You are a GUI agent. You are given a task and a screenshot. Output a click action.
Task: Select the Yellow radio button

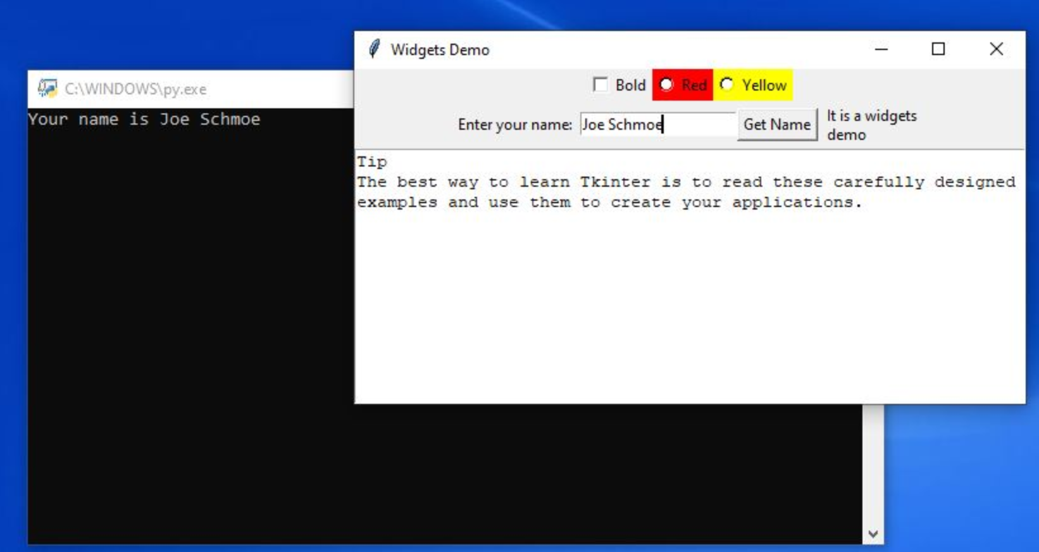point(727,85)
